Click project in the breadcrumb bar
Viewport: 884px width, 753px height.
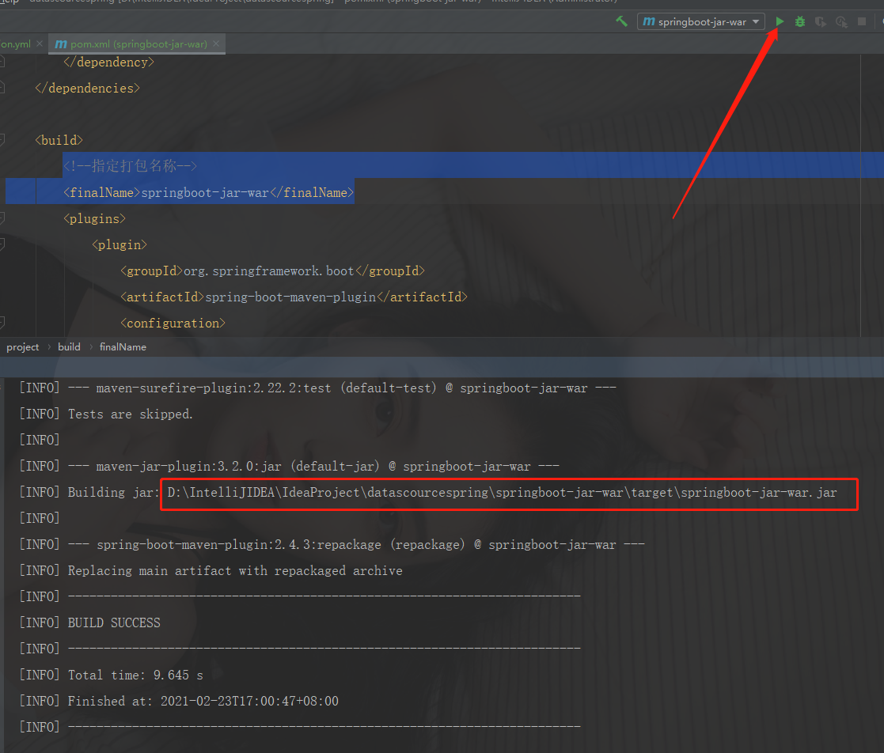23,346
